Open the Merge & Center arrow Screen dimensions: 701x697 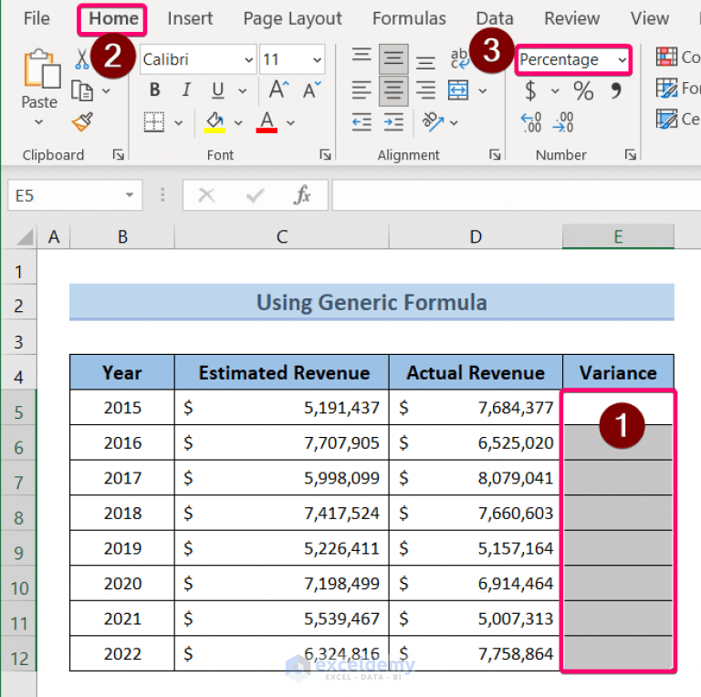point(482,91)
